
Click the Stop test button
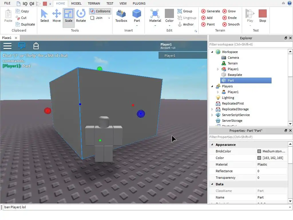click(262, 16)
